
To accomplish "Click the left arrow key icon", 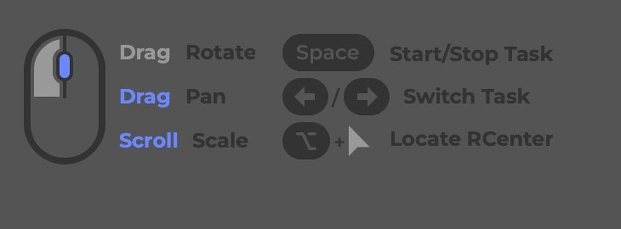I will tap(305, 97).
